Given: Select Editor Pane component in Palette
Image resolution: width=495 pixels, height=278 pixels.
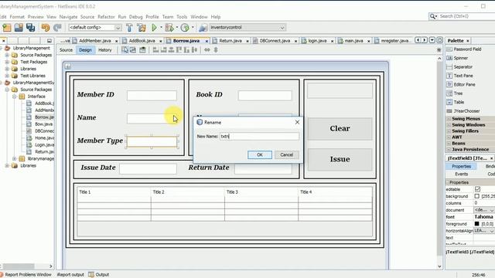Looking at the screenshot, I should tap(464, 84).
